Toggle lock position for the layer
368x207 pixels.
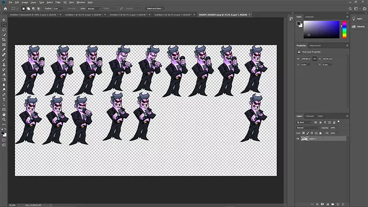[x=312, y=133]
